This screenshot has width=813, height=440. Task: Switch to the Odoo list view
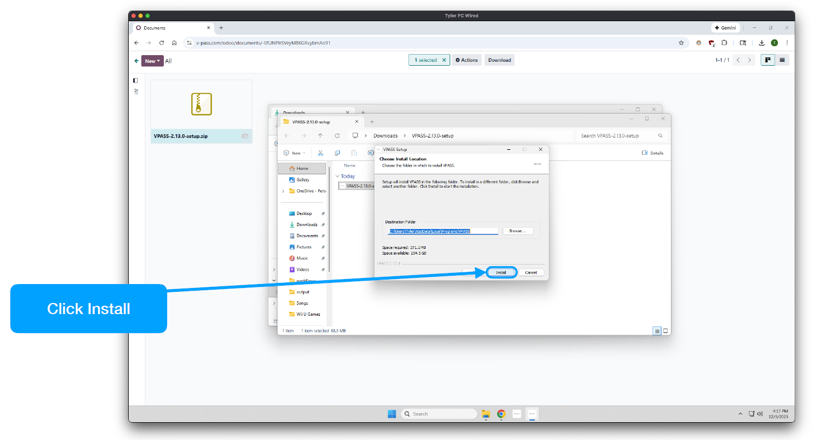pos(782,60)
